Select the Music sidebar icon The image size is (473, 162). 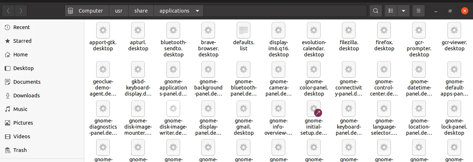click(8, 109)
